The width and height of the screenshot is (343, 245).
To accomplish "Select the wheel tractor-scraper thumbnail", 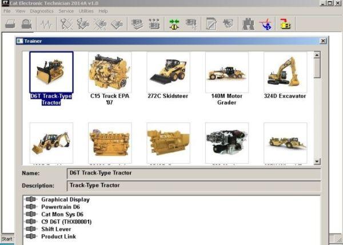I will pos(285,143).
